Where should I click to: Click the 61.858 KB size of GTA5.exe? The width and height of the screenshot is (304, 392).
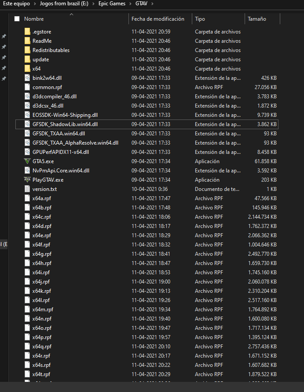266,161
